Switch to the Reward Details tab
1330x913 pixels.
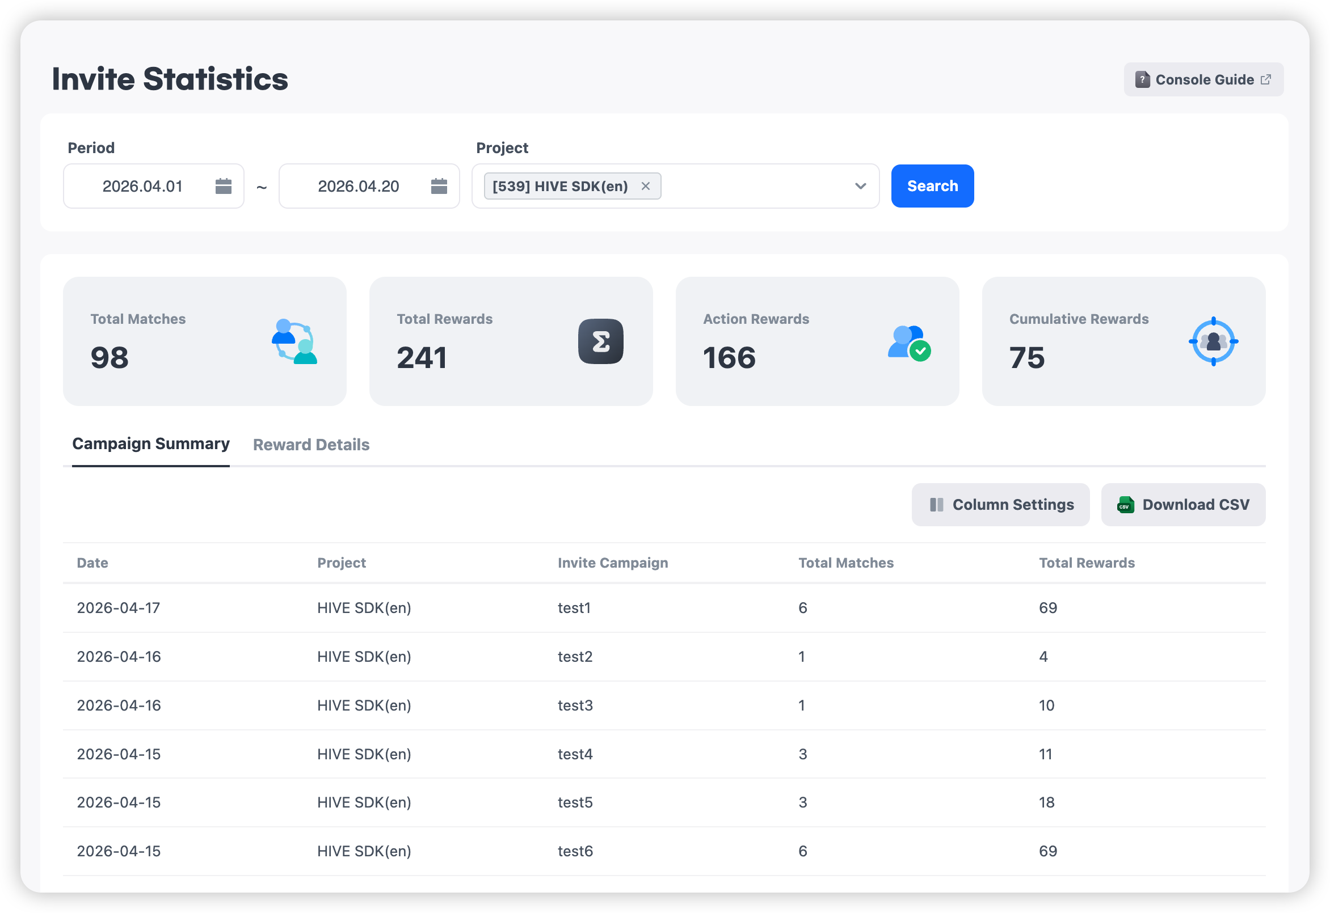[311, 445]
